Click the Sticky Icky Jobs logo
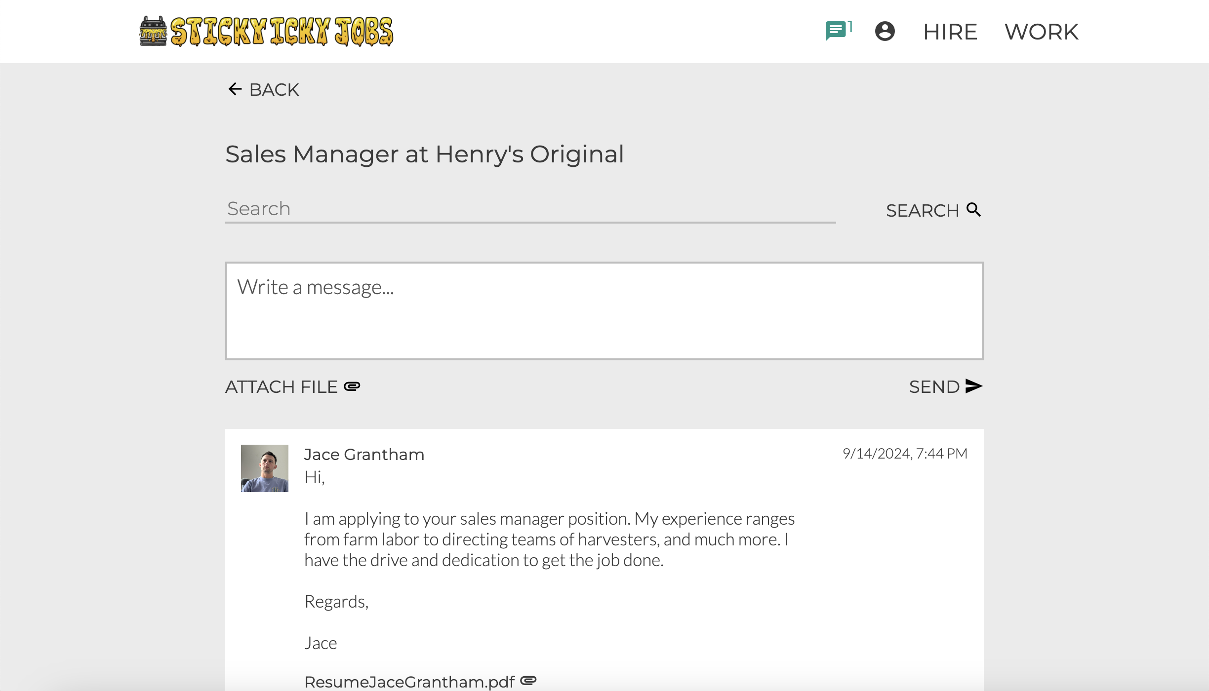 click(267, 32)
